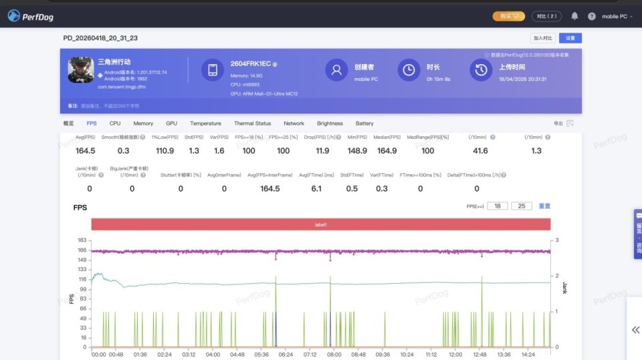Click the 对比(2) compare button
This screenshot has height=360, width=642.
(x=546, y=16)
